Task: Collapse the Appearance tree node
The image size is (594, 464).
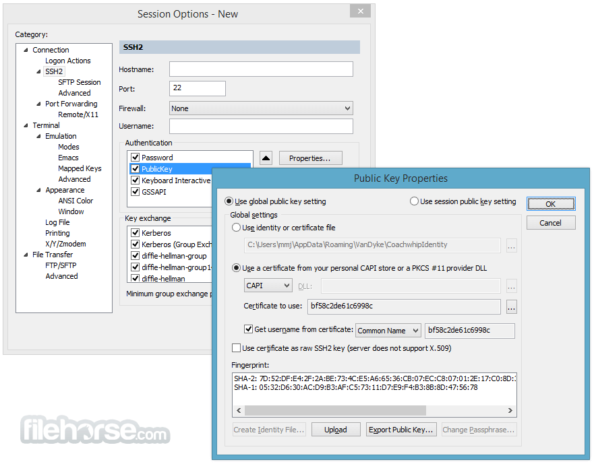Action: coord(38,190)
